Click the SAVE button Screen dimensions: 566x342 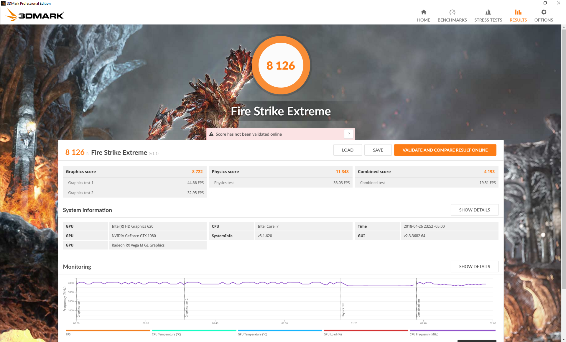378,150
